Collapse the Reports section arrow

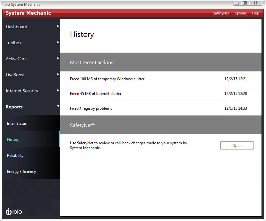[x=58, y=106]
